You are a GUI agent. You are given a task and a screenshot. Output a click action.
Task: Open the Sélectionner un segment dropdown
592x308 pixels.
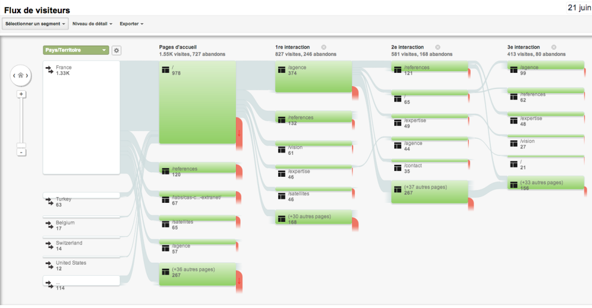pyautogui.click(x=35, y=24)
